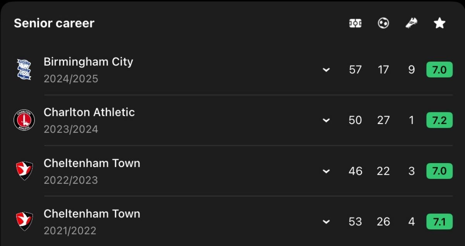Expand the Charlton Athletic season row
This screenshot has height=246, width=465.
point(326,120)
